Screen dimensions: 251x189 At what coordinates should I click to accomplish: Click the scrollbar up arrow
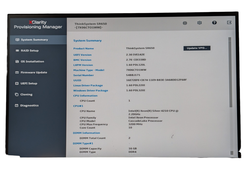(x=230, y=39)
